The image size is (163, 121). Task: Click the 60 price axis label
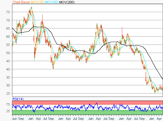8,37
